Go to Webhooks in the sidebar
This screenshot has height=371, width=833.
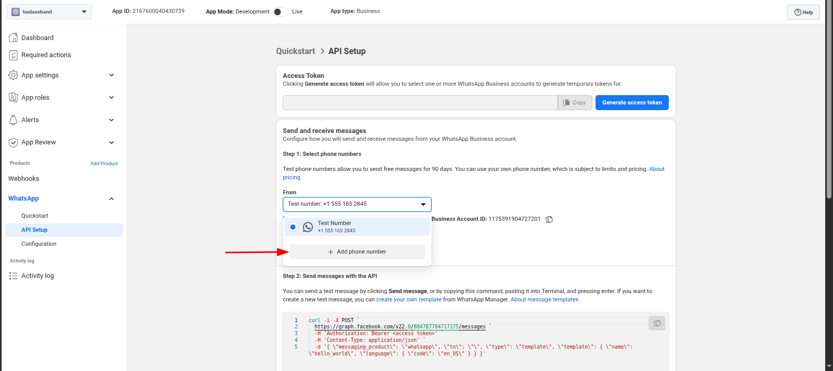24,179
